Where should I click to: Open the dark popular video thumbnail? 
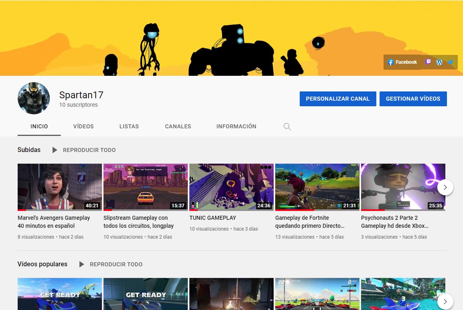pos(231,294)
